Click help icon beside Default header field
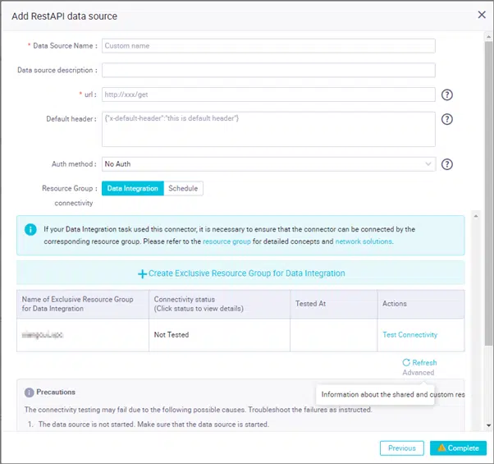494x464 pixels. (x=447, y=119)
